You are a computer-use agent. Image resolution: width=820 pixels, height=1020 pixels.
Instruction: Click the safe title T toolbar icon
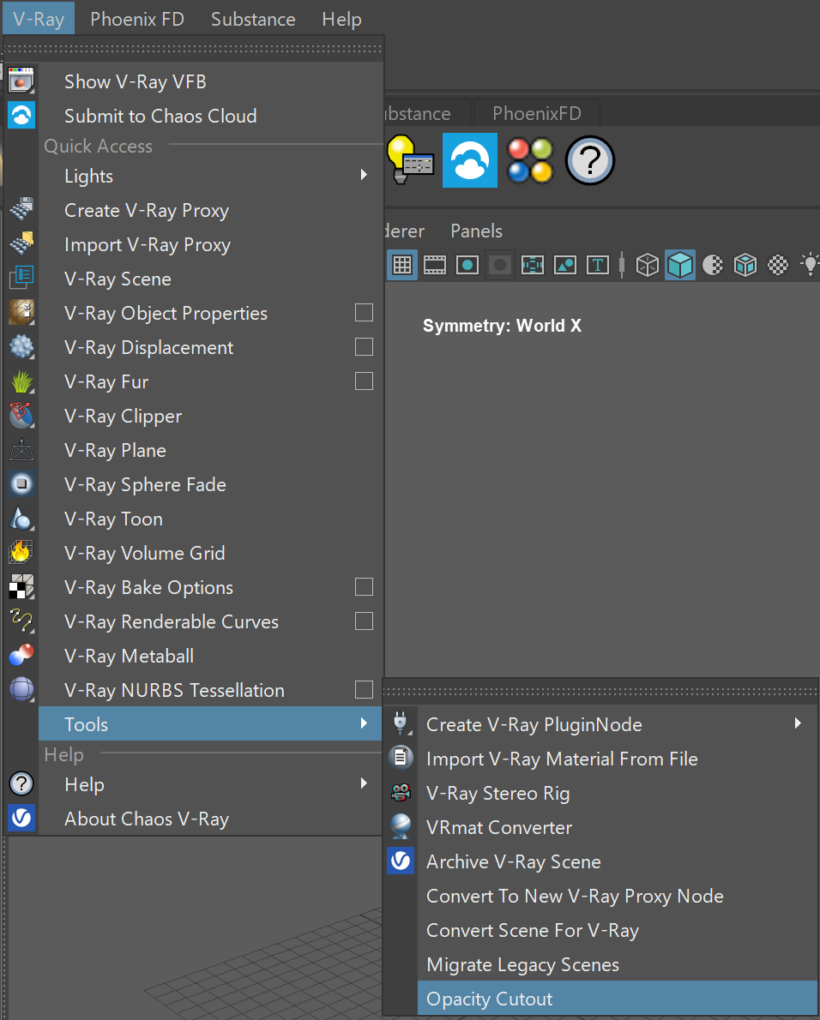598,265
